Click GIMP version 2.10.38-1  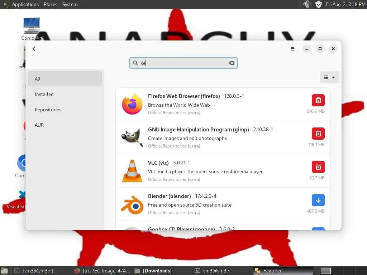tap(263, 129)
